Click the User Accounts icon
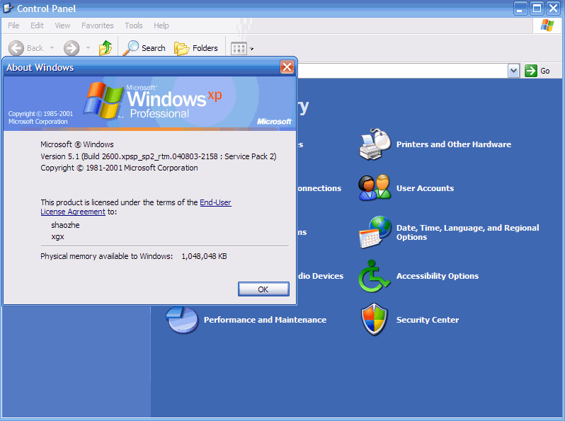The width and height of the screenshot is (565, 421). [375, 188]
